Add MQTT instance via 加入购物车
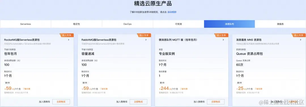The width and height of the screenshot is (306, 107). pyautogui.click(x=199, y=102)
